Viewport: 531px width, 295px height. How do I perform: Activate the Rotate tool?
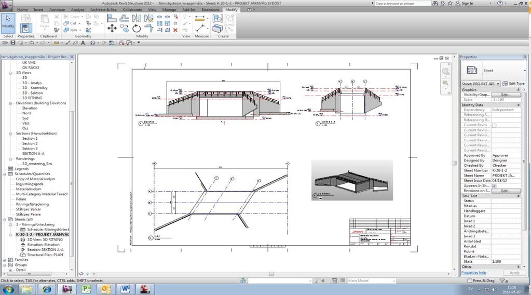pyautogui.click(x=137, y=29)
